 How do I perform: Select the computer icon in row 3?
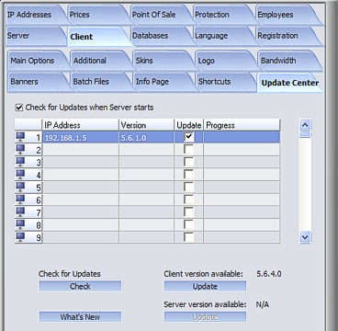(20, 162)
